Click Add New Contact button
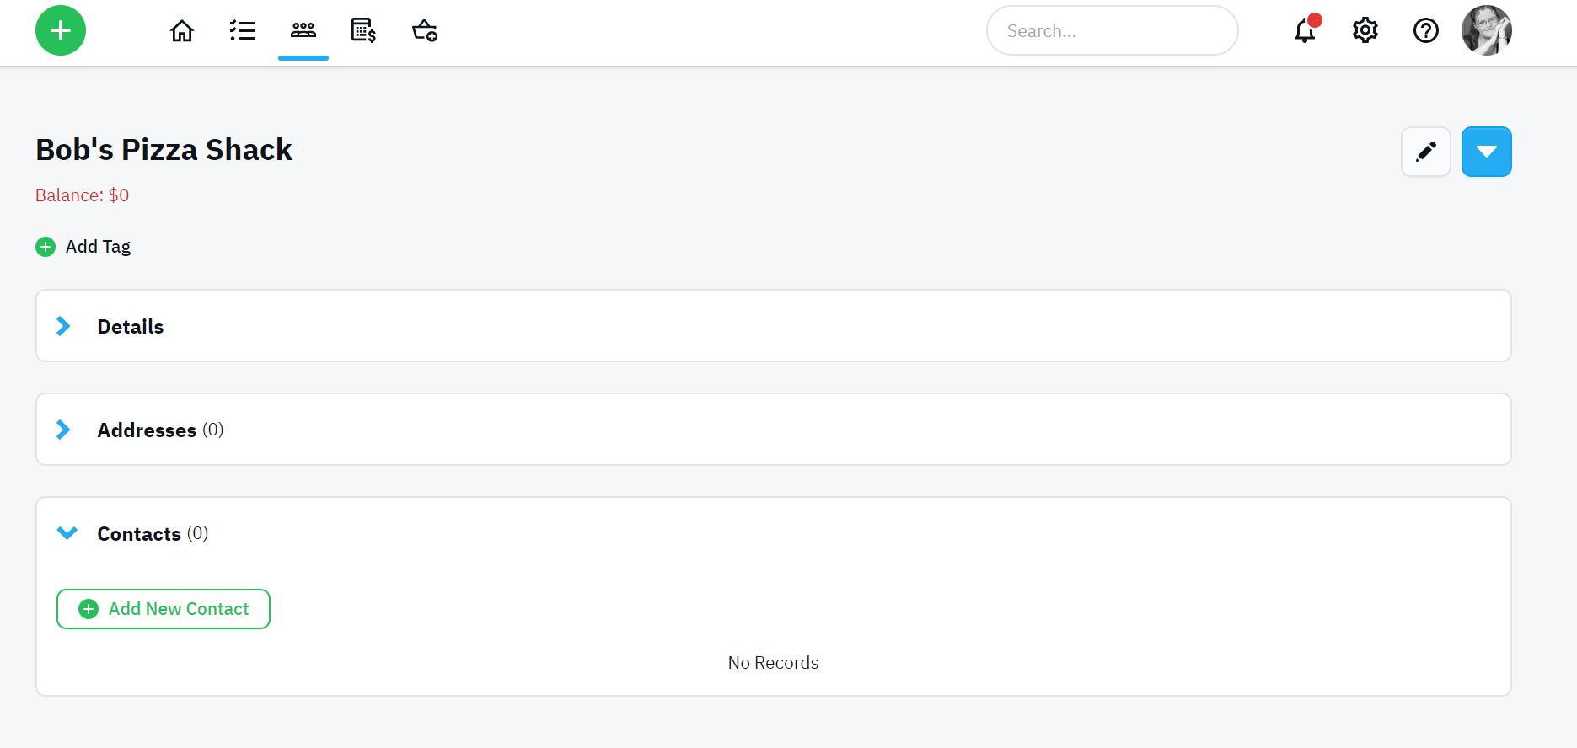Viewport: 1577px width, 748px height. tap(164, 609)
